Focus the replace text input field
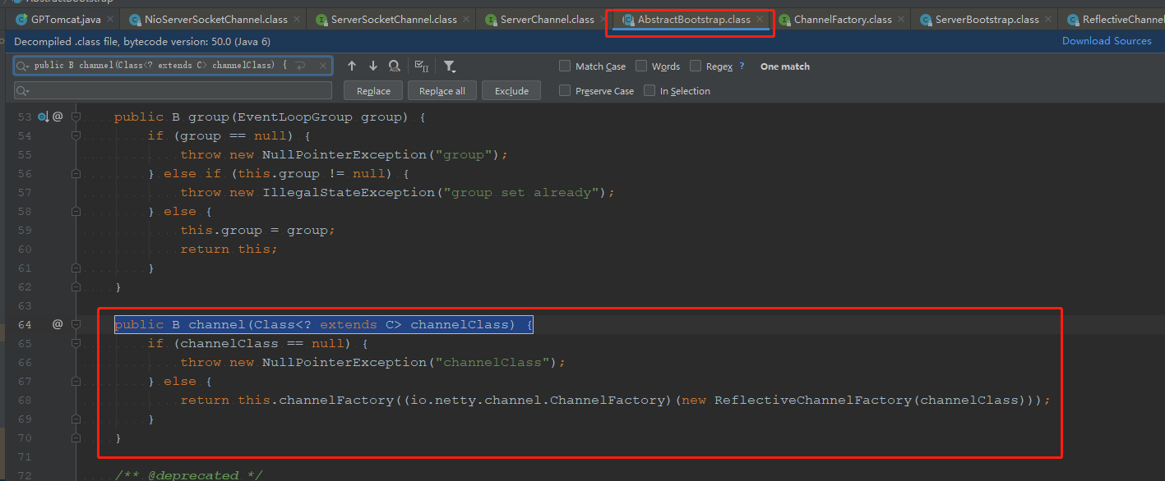This screenshot has height=481, width=1165. coord(173,90)
